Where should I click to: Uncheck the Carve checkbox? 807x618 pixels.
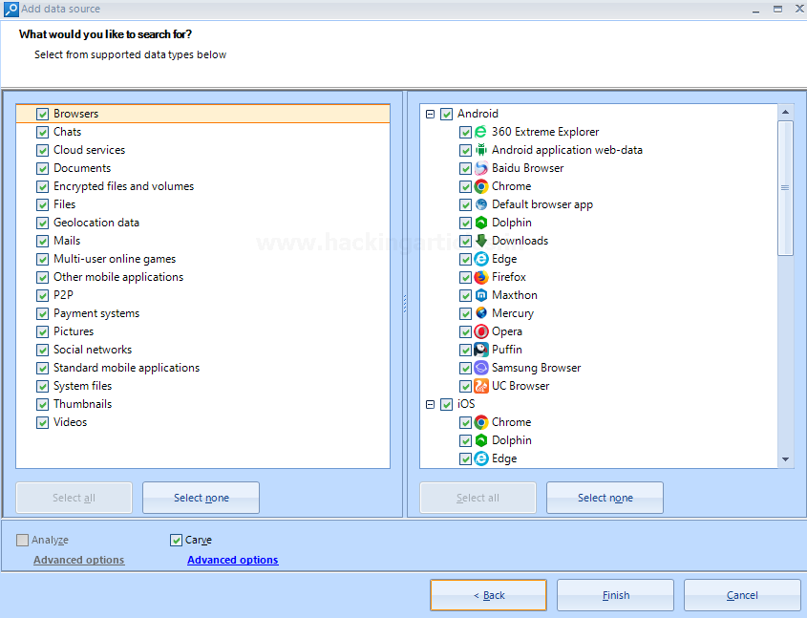tap(176, 540)
